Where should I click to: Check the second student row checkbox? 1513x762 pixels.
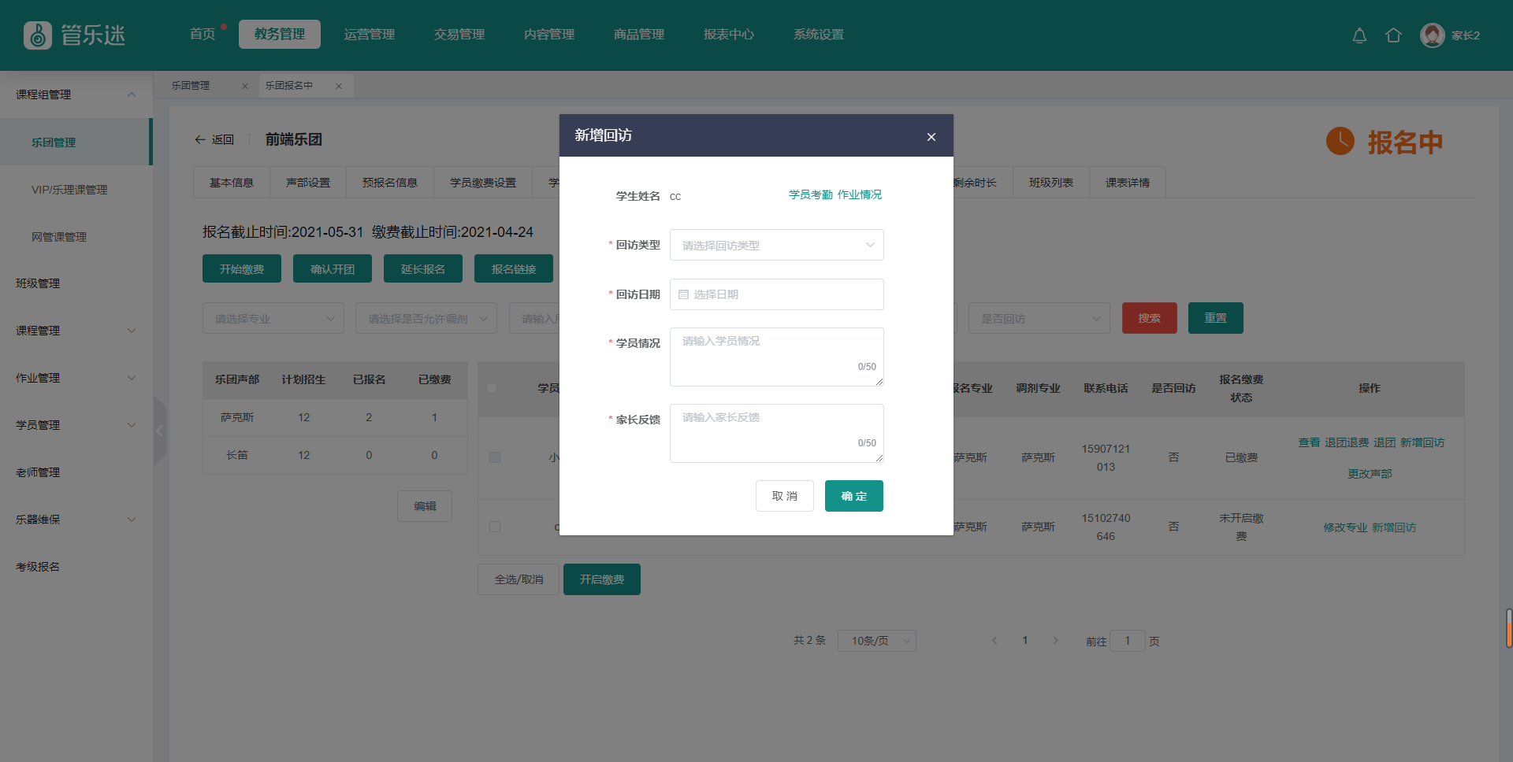click(x=495, y=527)
